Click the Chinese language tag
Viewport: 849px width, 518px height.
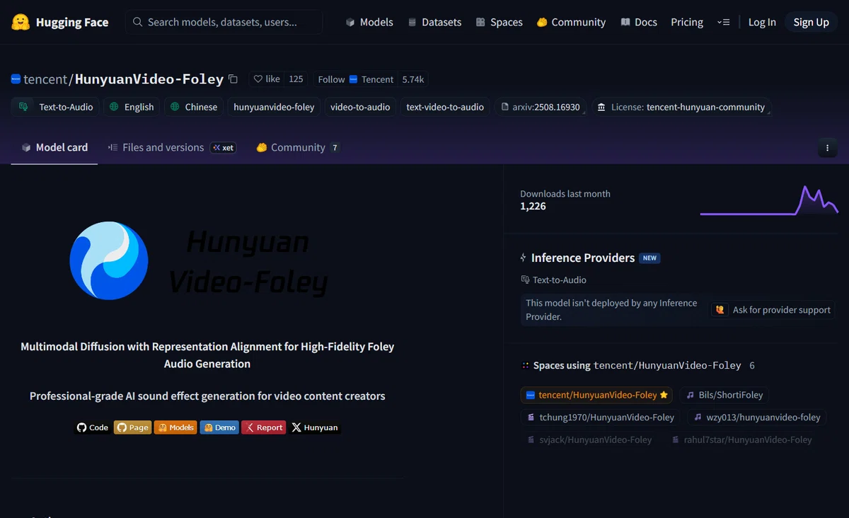194,107
